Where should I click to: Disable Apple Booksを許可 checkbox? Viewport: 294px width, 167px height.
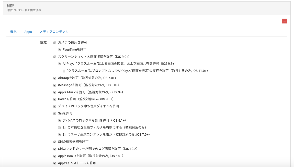pyautogui.click(x=55, y=156)
